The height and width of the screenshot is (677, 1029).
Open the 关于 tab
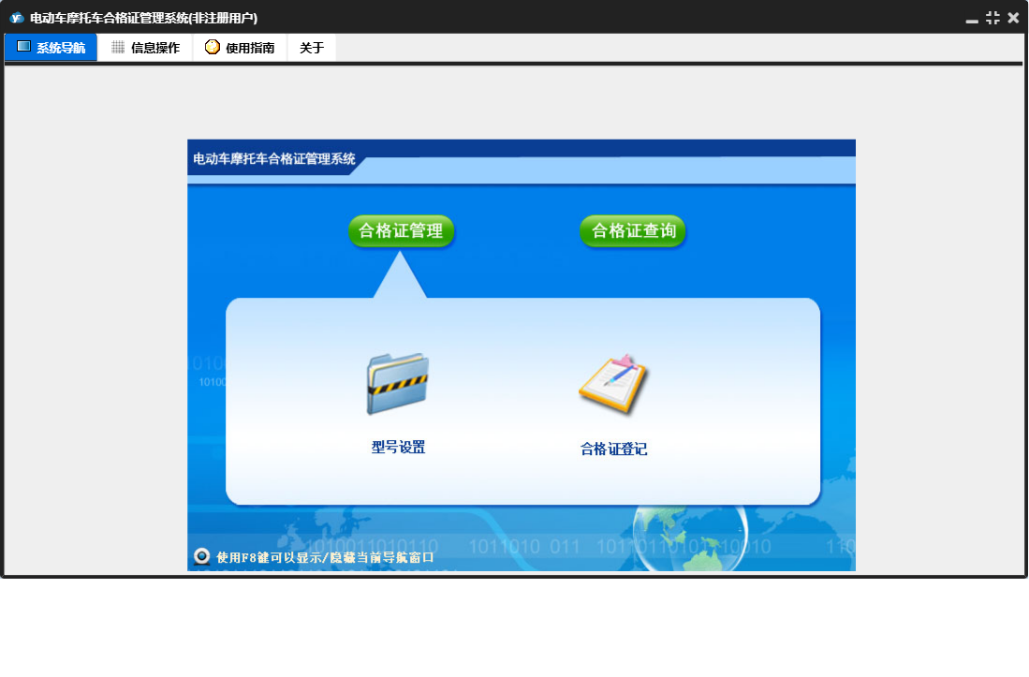[x=312, y=47]
